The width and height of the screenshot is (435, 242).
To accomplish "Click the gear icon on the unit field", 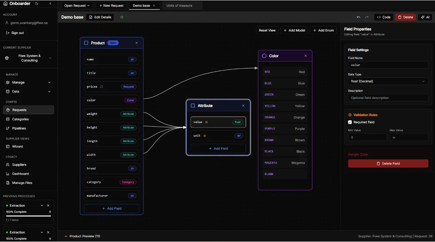I will coord(205,136).
